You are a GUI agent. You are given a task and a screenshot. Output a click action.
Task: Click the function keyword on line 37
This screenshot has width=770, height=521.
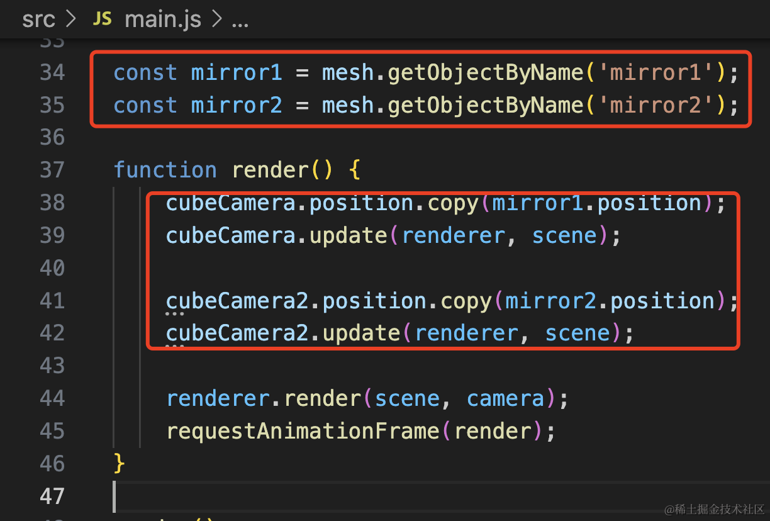coord(165,170)
